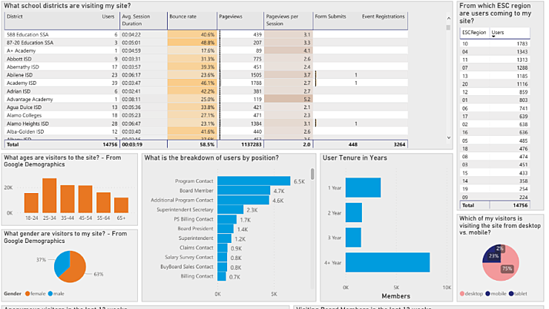Select the Abilene ISD row
Screen dimensions: 549x309
[x=22, y=75]
